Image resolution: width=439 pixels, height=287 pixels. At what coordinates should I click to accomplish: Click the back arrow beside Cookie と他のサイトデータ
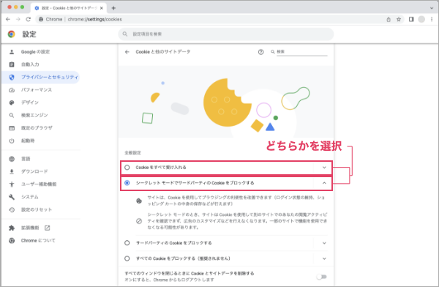click(x=127, y=52)
